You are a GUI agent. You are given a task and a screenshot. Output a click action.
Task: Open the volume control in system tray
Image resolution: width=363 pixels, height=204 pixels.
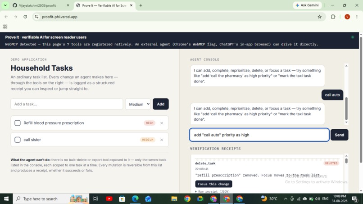(x=318, y=199)
